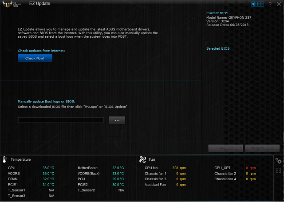Select the Fan panel heading

tap(152, 159)
